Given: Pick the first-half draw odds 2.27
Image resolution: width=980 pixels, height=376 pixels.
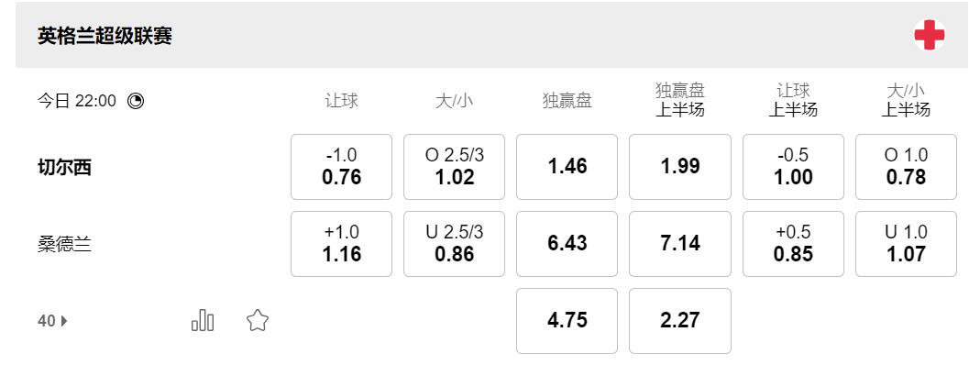Looking at the screenshot, I should 680,321.
